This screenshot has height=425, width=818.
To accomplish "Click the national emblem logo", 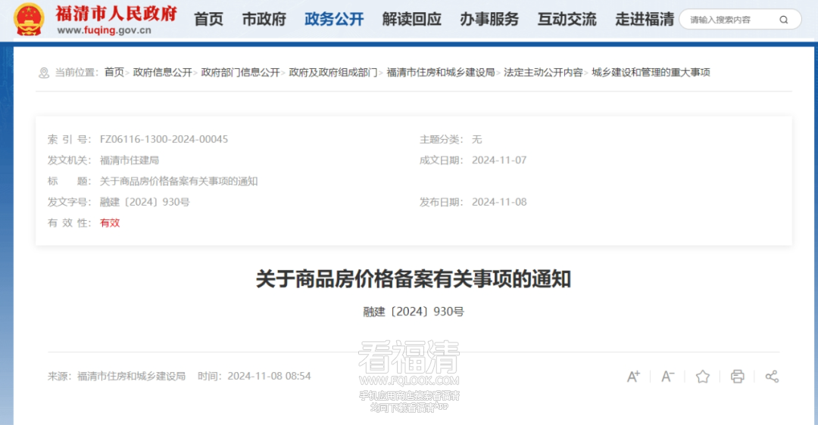I will 30,20.
